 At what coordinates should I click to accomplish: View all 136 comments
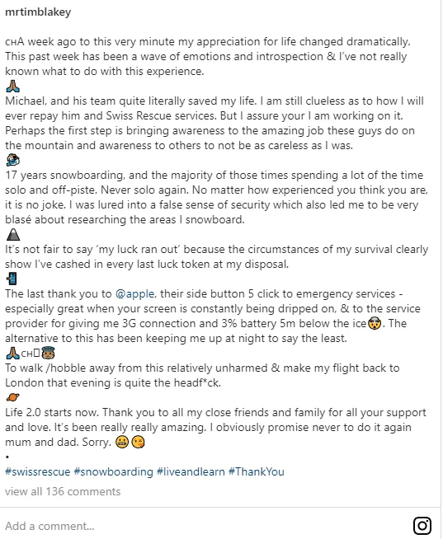point(63,491)
